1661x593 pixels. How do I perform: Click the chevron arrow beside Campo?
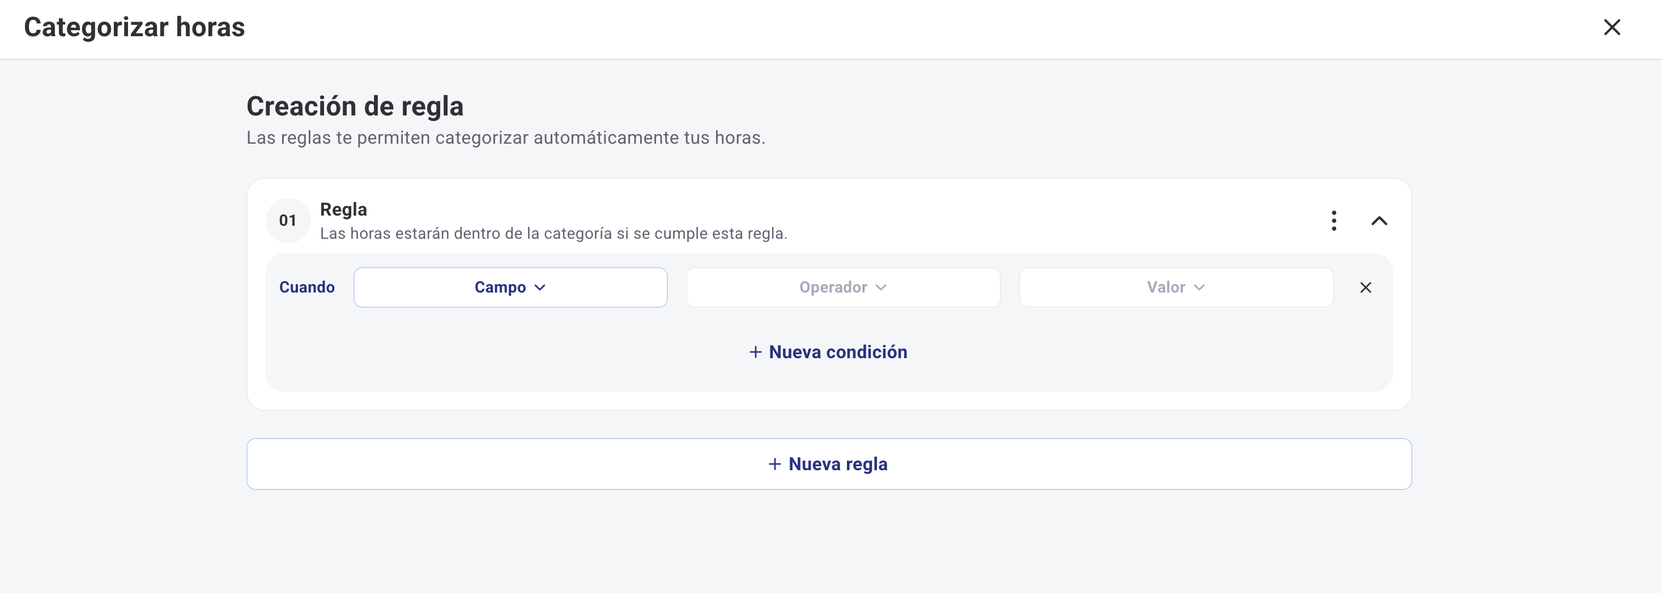tap(540, 288)
